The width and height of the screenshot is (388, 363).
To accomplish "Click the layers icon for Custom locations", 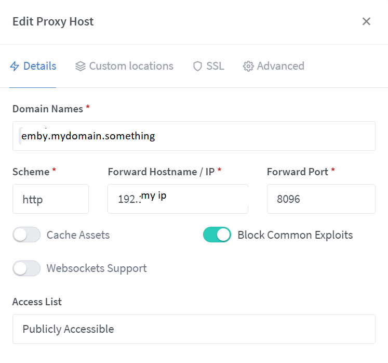I will tap(80, 67).
